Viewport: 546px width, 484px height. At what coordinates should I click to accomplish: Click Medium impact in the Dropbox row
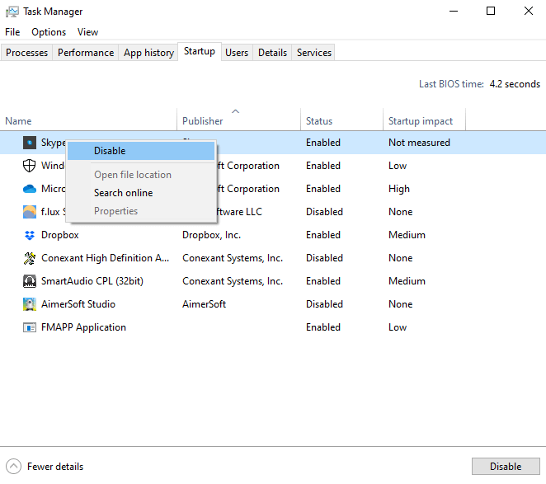tap(407, 235)
